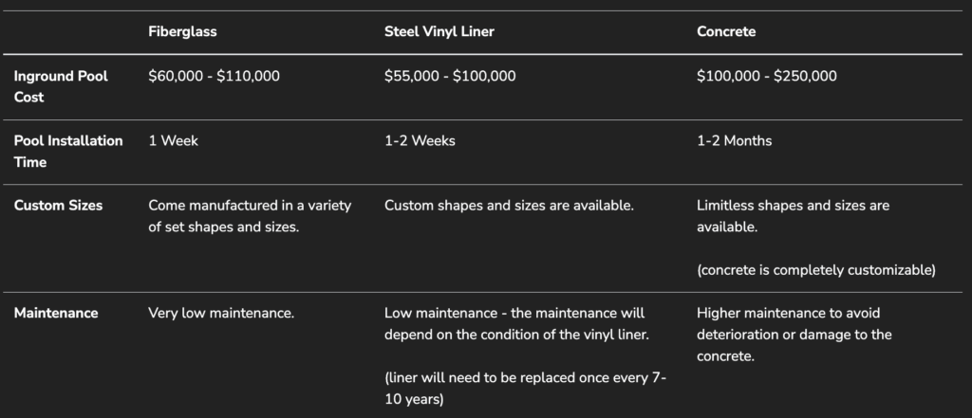
Task: Select the Steel Vinyl Liner column header
Action: click(439, 31)
